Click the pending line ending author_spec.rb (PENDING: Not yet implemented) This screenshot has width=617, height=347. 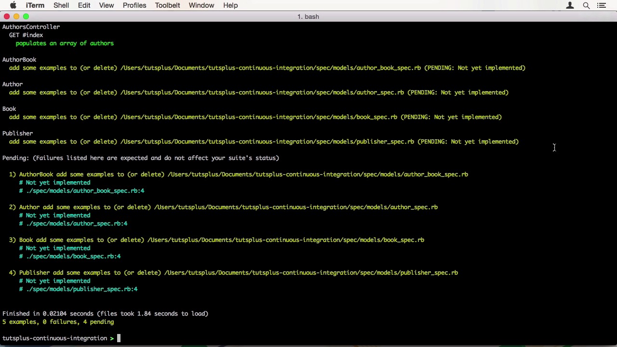[x=259, y=93]
